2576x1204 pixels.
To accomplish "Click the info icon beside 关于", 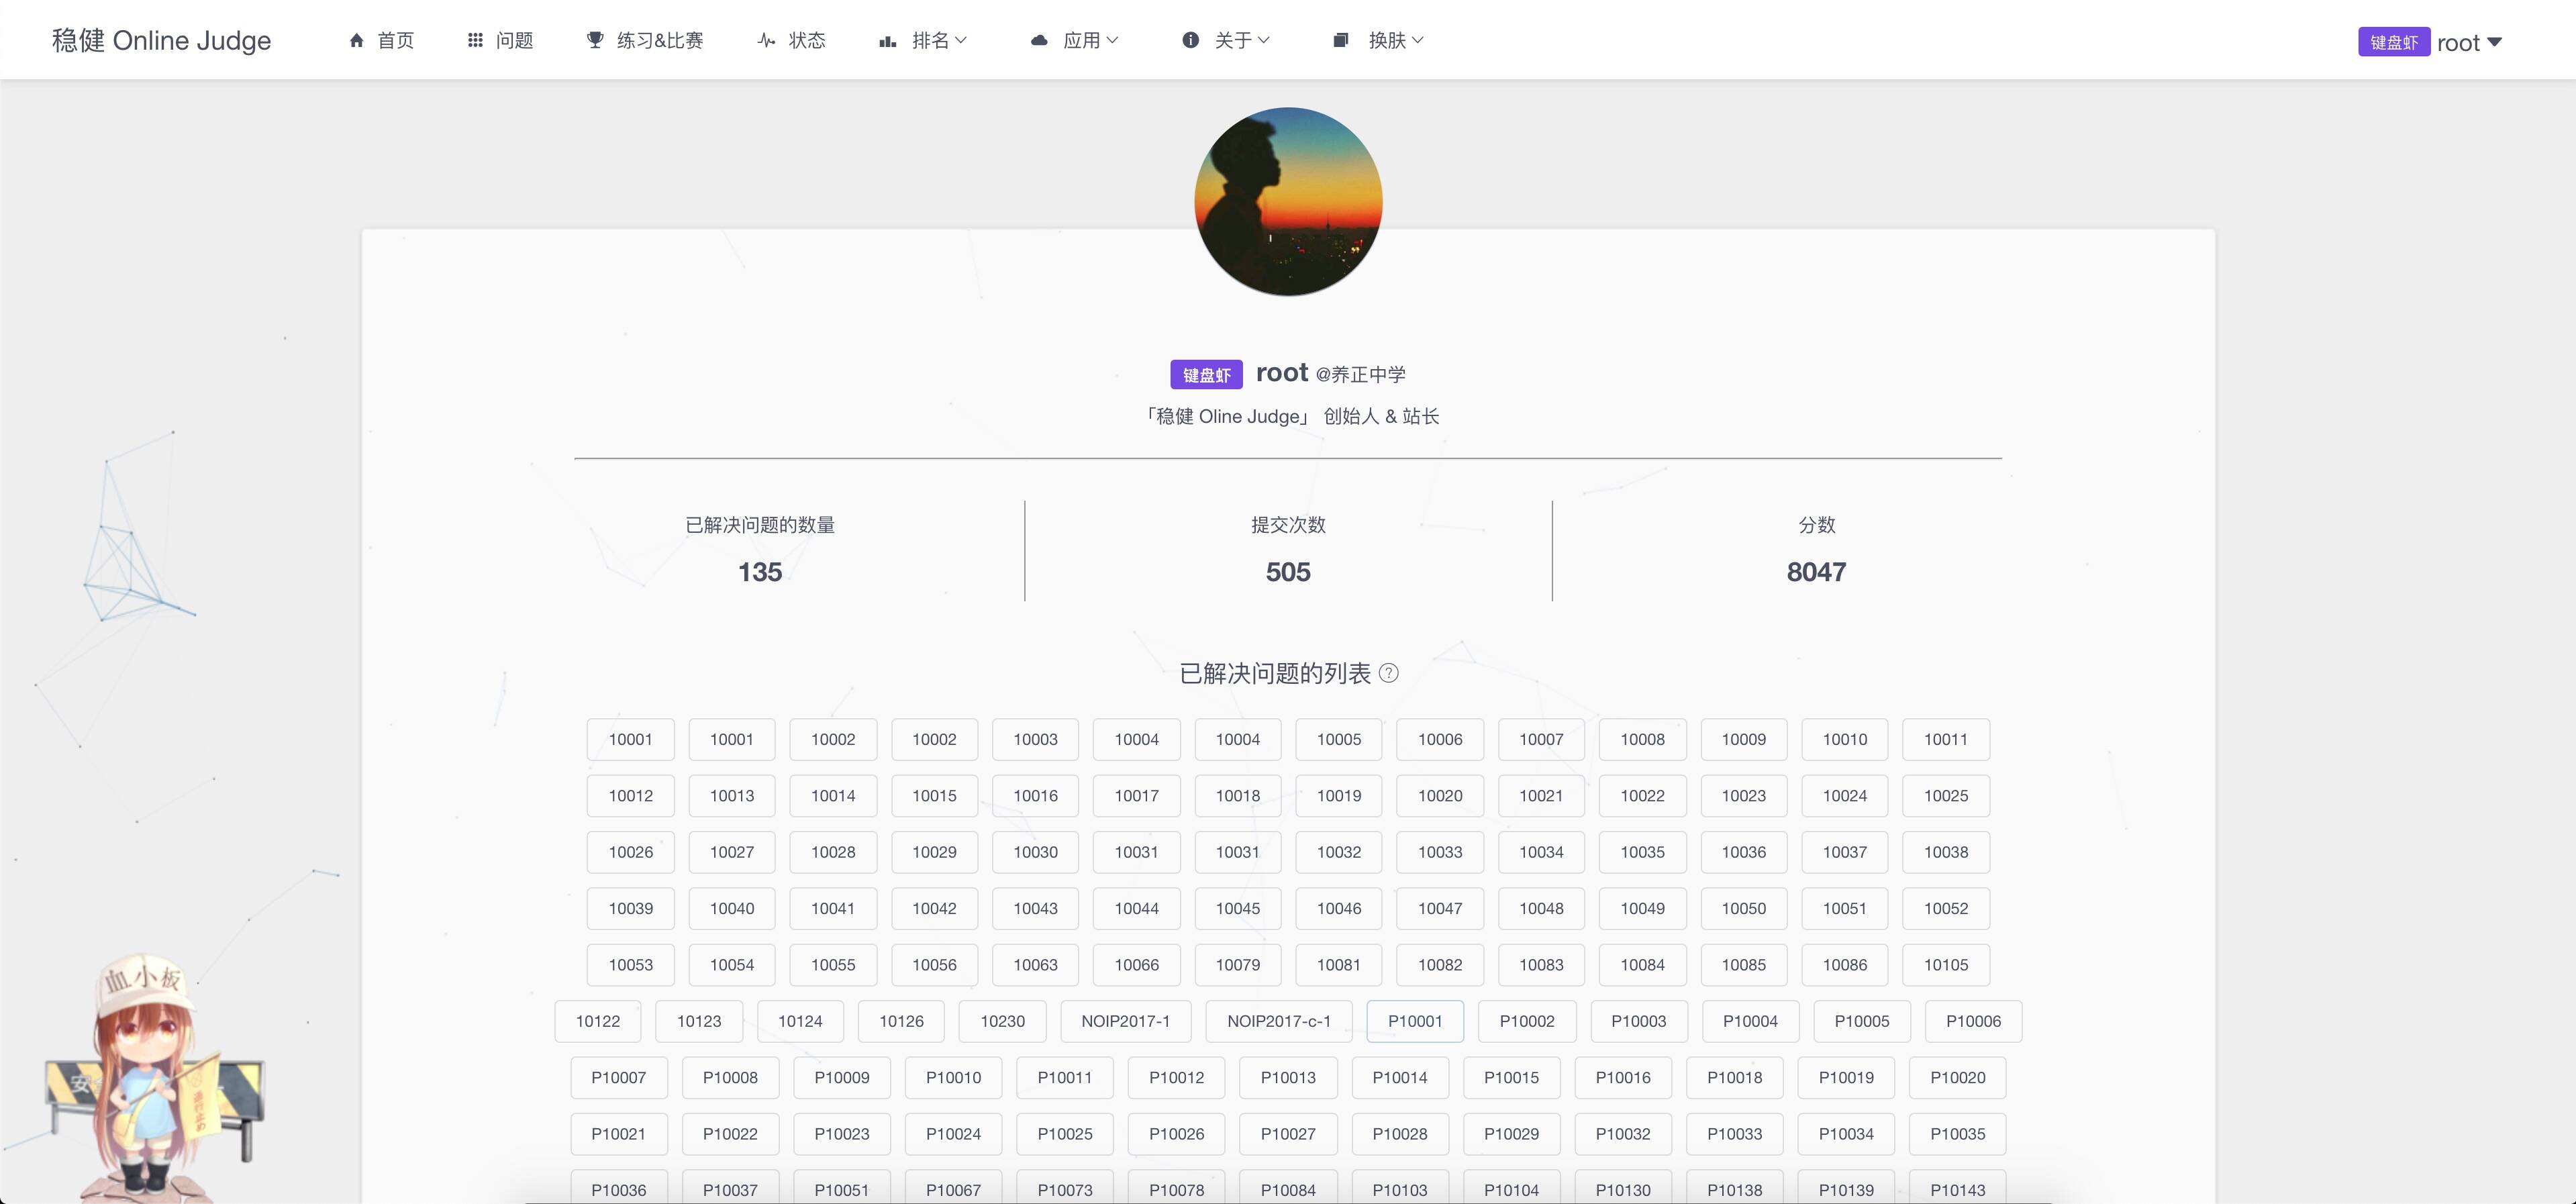I will pyautogui.click(x=1190, y=40).
